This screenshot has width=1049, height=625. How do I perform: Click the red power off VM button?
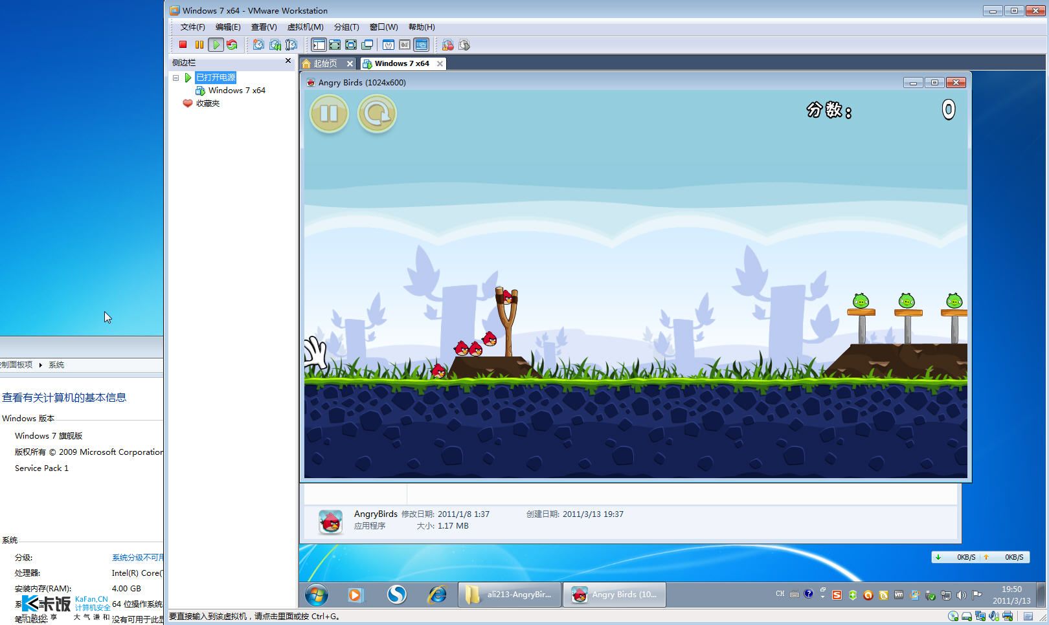pos(183,45)
